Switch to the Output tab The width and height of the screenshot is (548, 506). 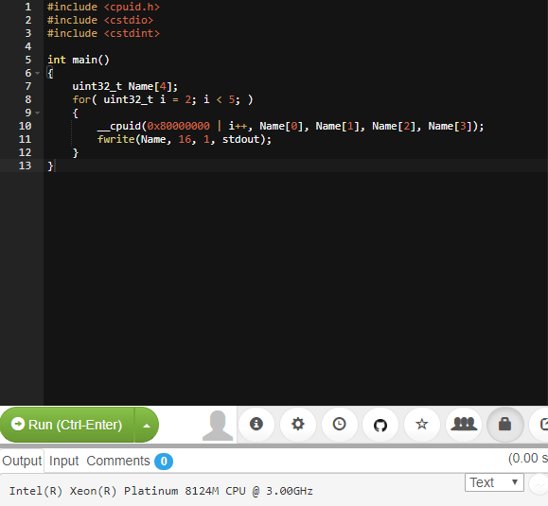pos(22,461)
